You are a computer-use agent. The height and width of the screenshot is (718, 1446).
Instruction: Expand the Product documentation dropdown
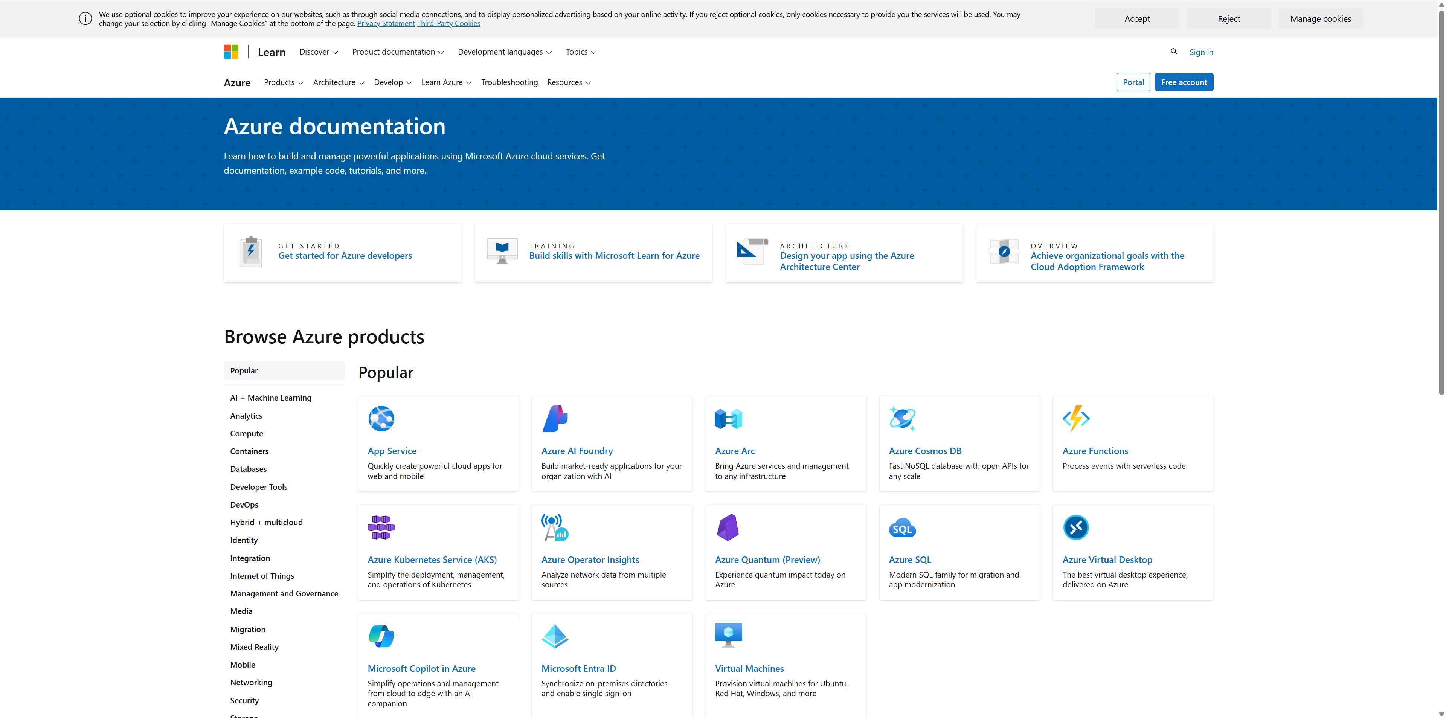click(x=398, y=52)
